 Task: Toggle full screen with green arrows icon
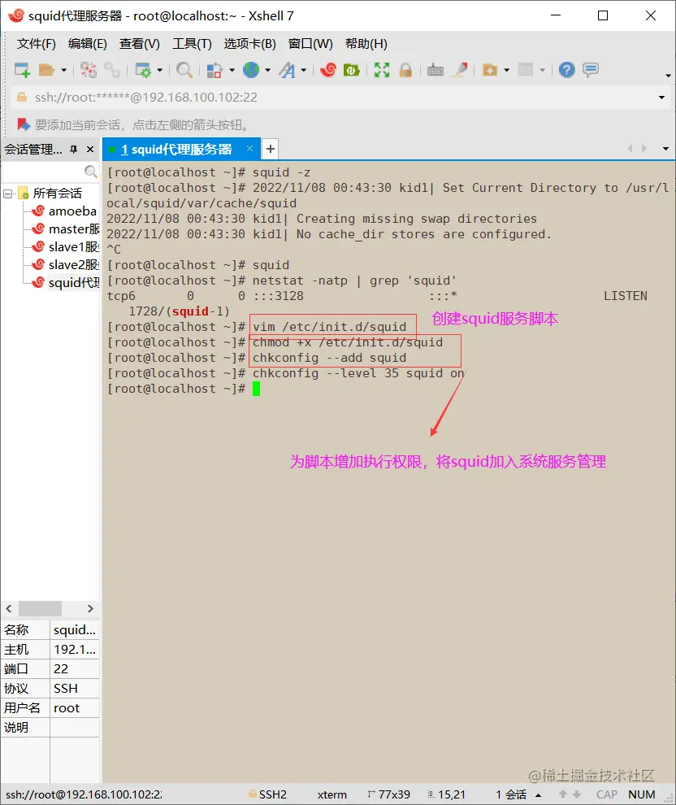(x=382, y=70)
